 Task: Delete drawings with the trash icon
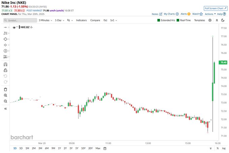[x=5, y=90]
